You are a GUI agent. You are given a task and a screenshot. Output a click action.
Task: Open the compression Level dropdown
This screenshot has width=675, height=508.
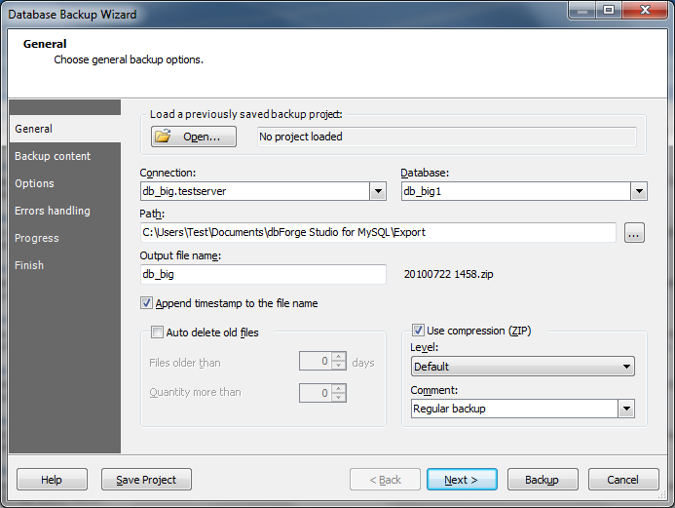tap(523, 367)
